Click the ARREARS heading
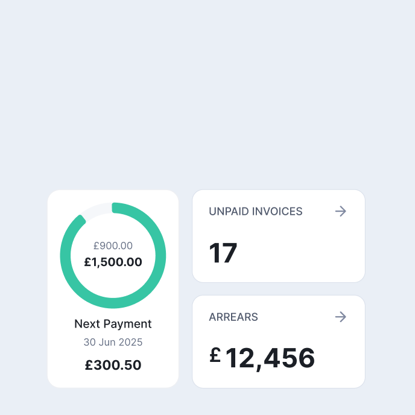 tap(233, 317)
